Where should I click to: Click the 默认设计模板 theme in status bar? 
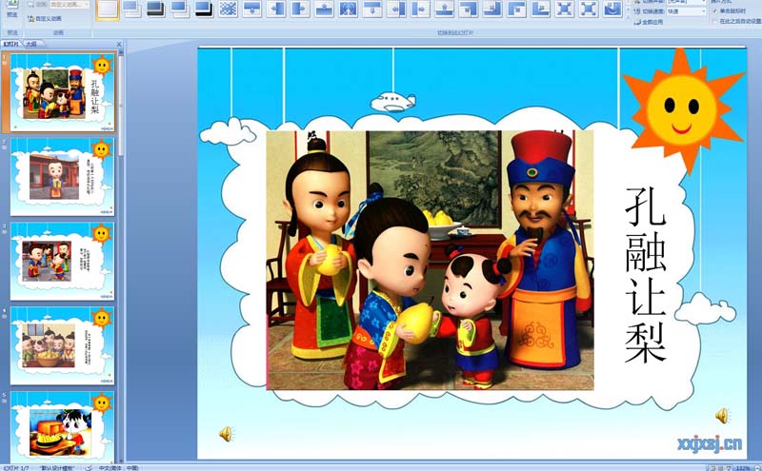[x=57, y=468]
